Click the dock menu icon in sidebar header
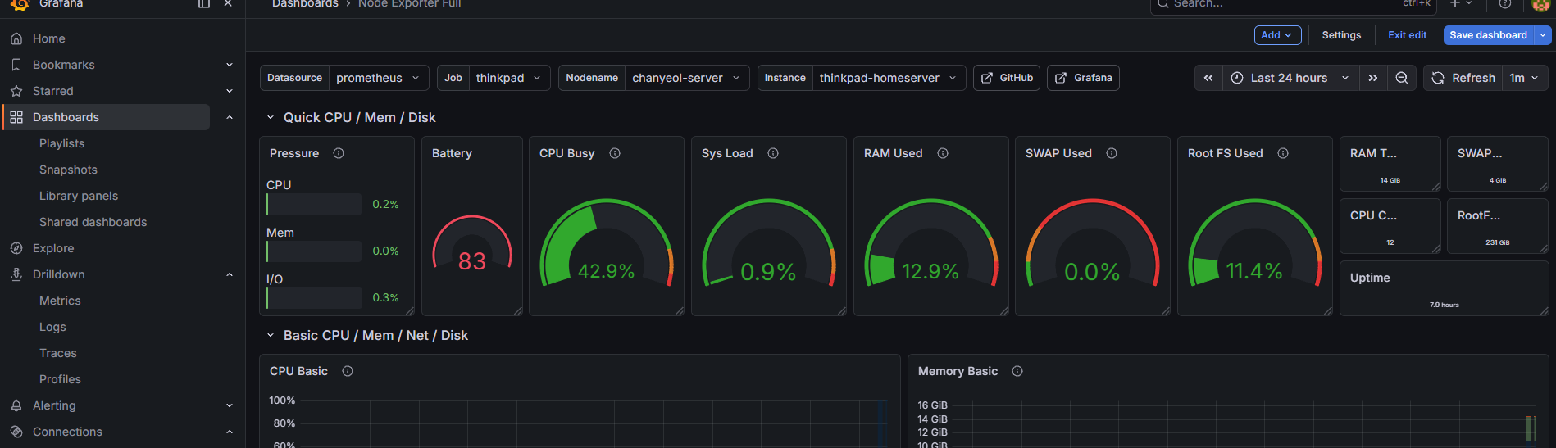The image size is (1556, 448). 204,4
